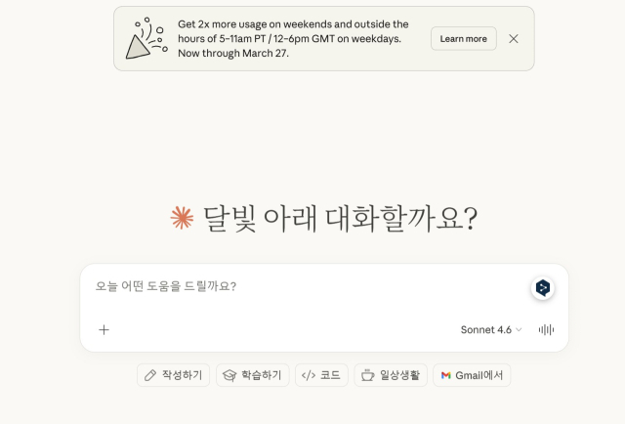Select the 작성하기 suggestion chip

click(174, 375)
